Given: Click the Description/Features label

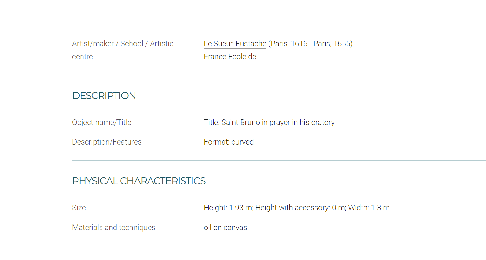Looking at the screenshot, I should click(107, 142).
